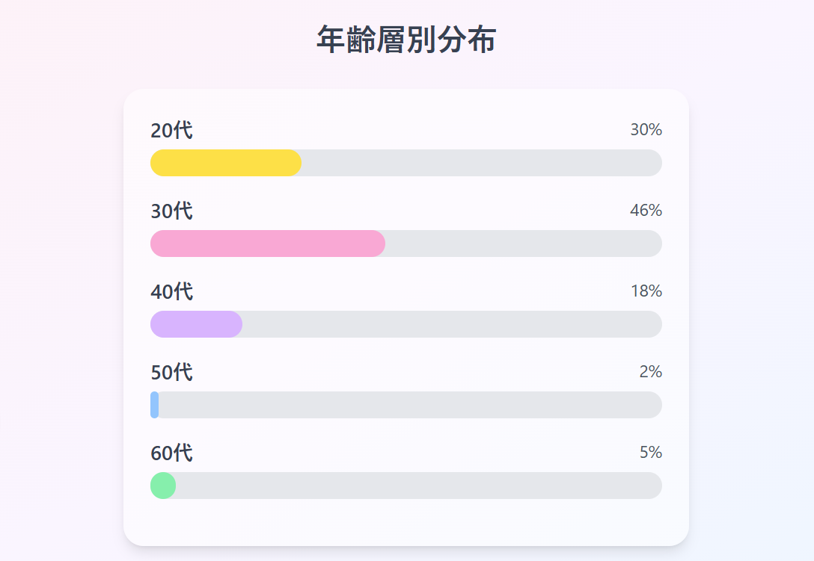Viewport: 814px width, 561px height.
Task: Click the green 60代 bar fill
Action: tap(163, 486)
